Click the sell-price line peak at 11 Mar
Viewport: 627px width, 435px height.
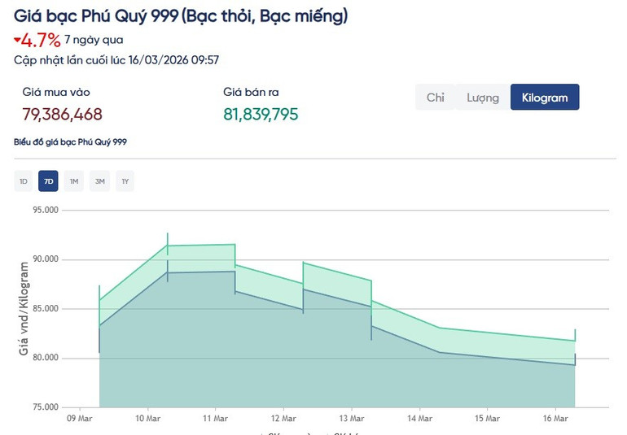click(235, 245)
